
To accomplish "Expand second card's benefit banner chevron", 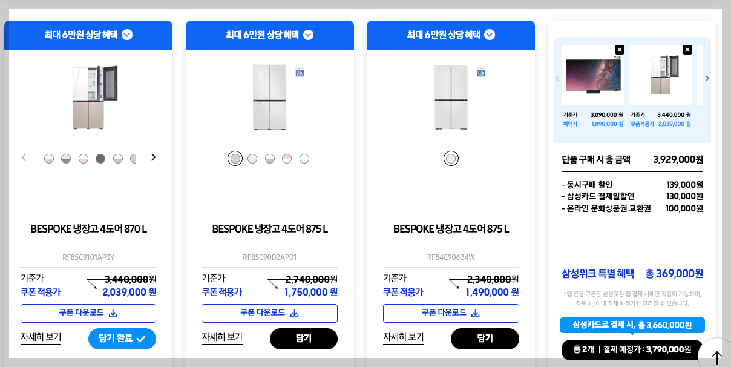I will point(308,35).
